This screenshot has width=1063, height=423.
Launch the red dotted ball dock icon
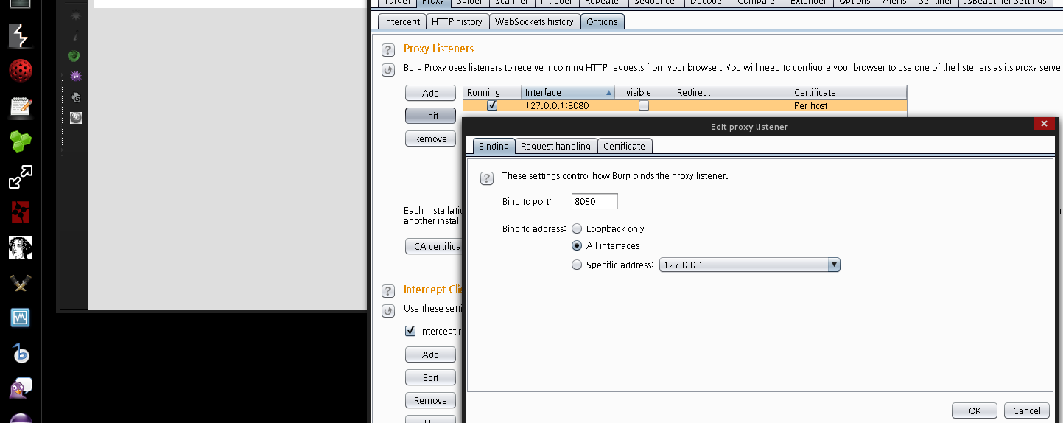point(20,71)
